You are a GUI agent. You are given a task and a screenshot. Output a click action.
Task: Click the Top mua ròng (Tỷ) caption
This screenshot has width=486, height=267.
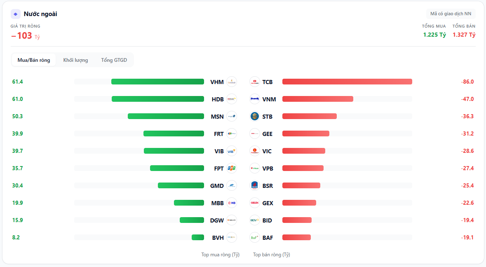pos(221,255)
